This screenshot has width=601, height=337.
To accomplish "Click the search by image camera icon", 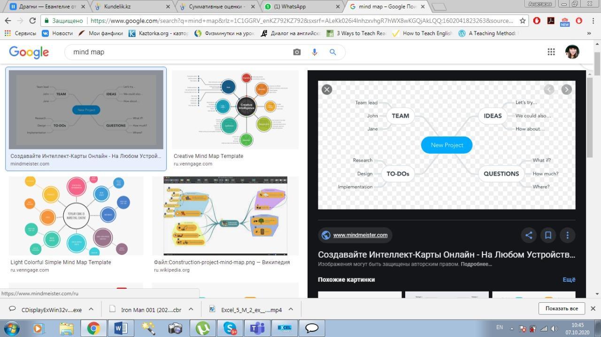I will click(x=297, y=52).
